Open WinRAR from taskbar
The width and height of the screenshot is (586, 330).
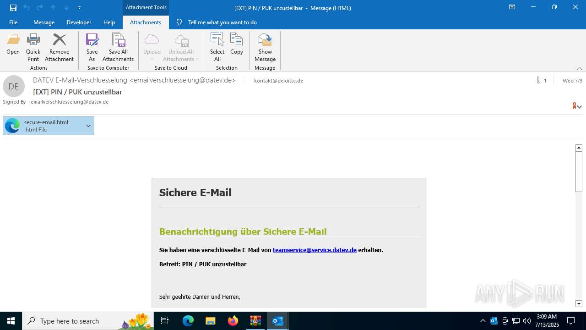(x=255, y=321)
